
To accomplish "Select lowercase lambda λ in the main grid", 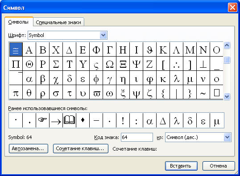I will click(x=177, y=78).
